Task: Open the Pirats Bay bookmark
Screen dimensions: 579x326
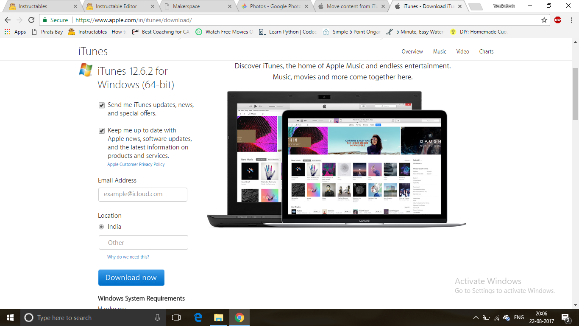Action: [x=47, y=32]
